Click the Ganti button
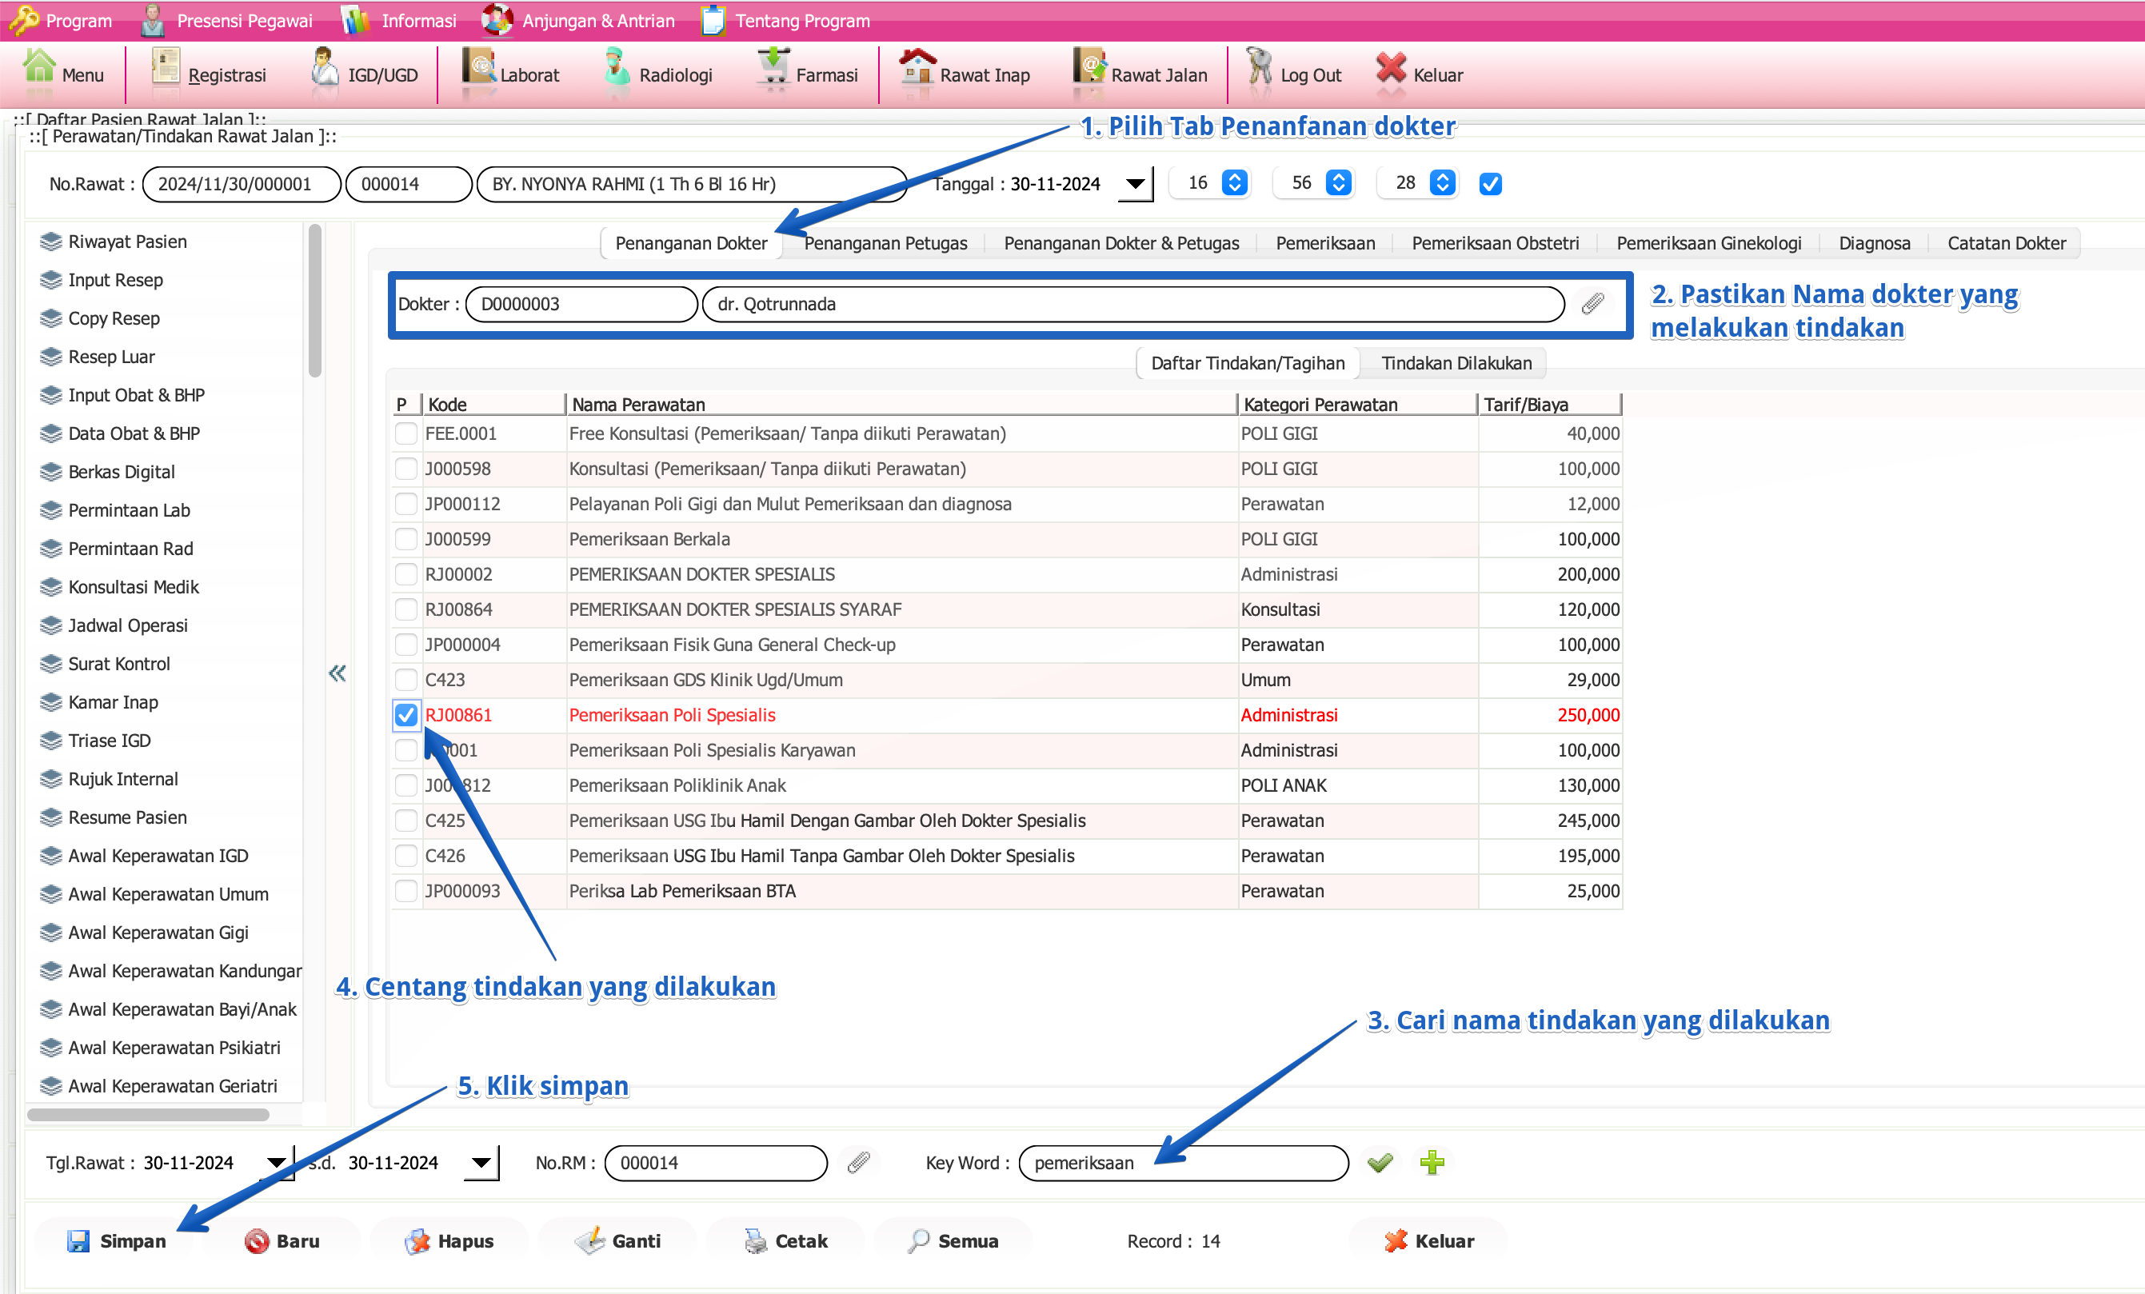The width and height of the screenshot is (2145, 1294). pos(618,1241)
